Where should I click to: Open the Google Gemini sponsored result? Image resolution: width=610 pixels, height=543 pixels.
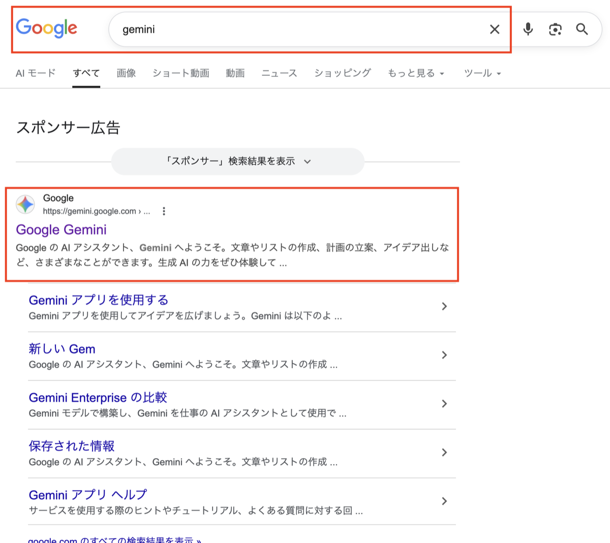pos(61,230)
